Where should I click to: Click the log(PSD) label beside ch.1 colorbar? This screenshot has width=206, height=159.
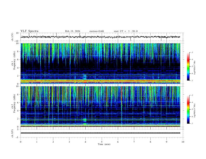coord(195,68)
